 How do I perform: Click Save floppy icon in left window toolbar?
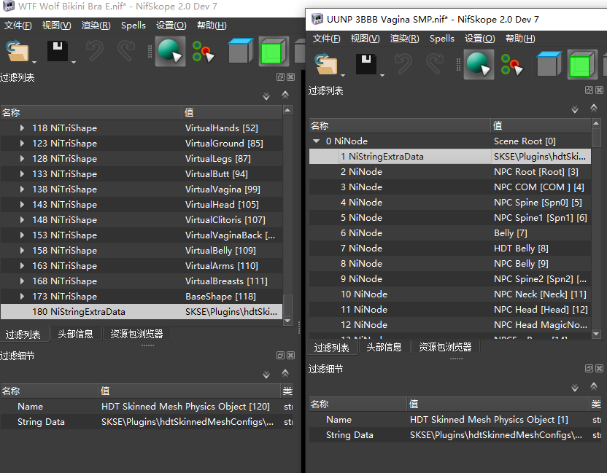[58, 52]
